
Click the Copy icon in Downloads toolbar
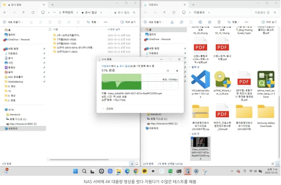coord(181,22)
